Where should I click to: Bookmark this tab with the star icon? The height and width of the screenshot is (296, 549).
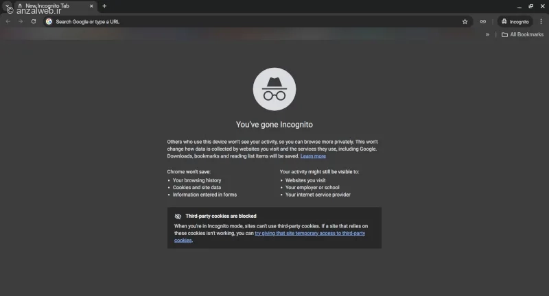tap(465, 21)
